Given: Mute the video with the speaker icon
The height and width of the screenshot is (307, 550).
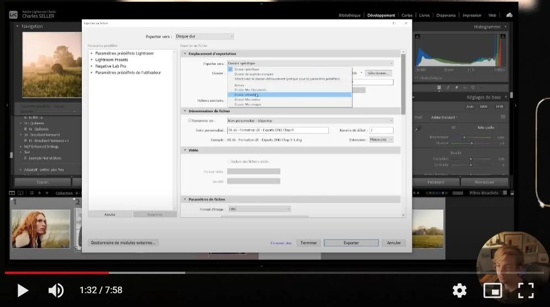Looking at the screenshot, I should [x=56, y=290].
